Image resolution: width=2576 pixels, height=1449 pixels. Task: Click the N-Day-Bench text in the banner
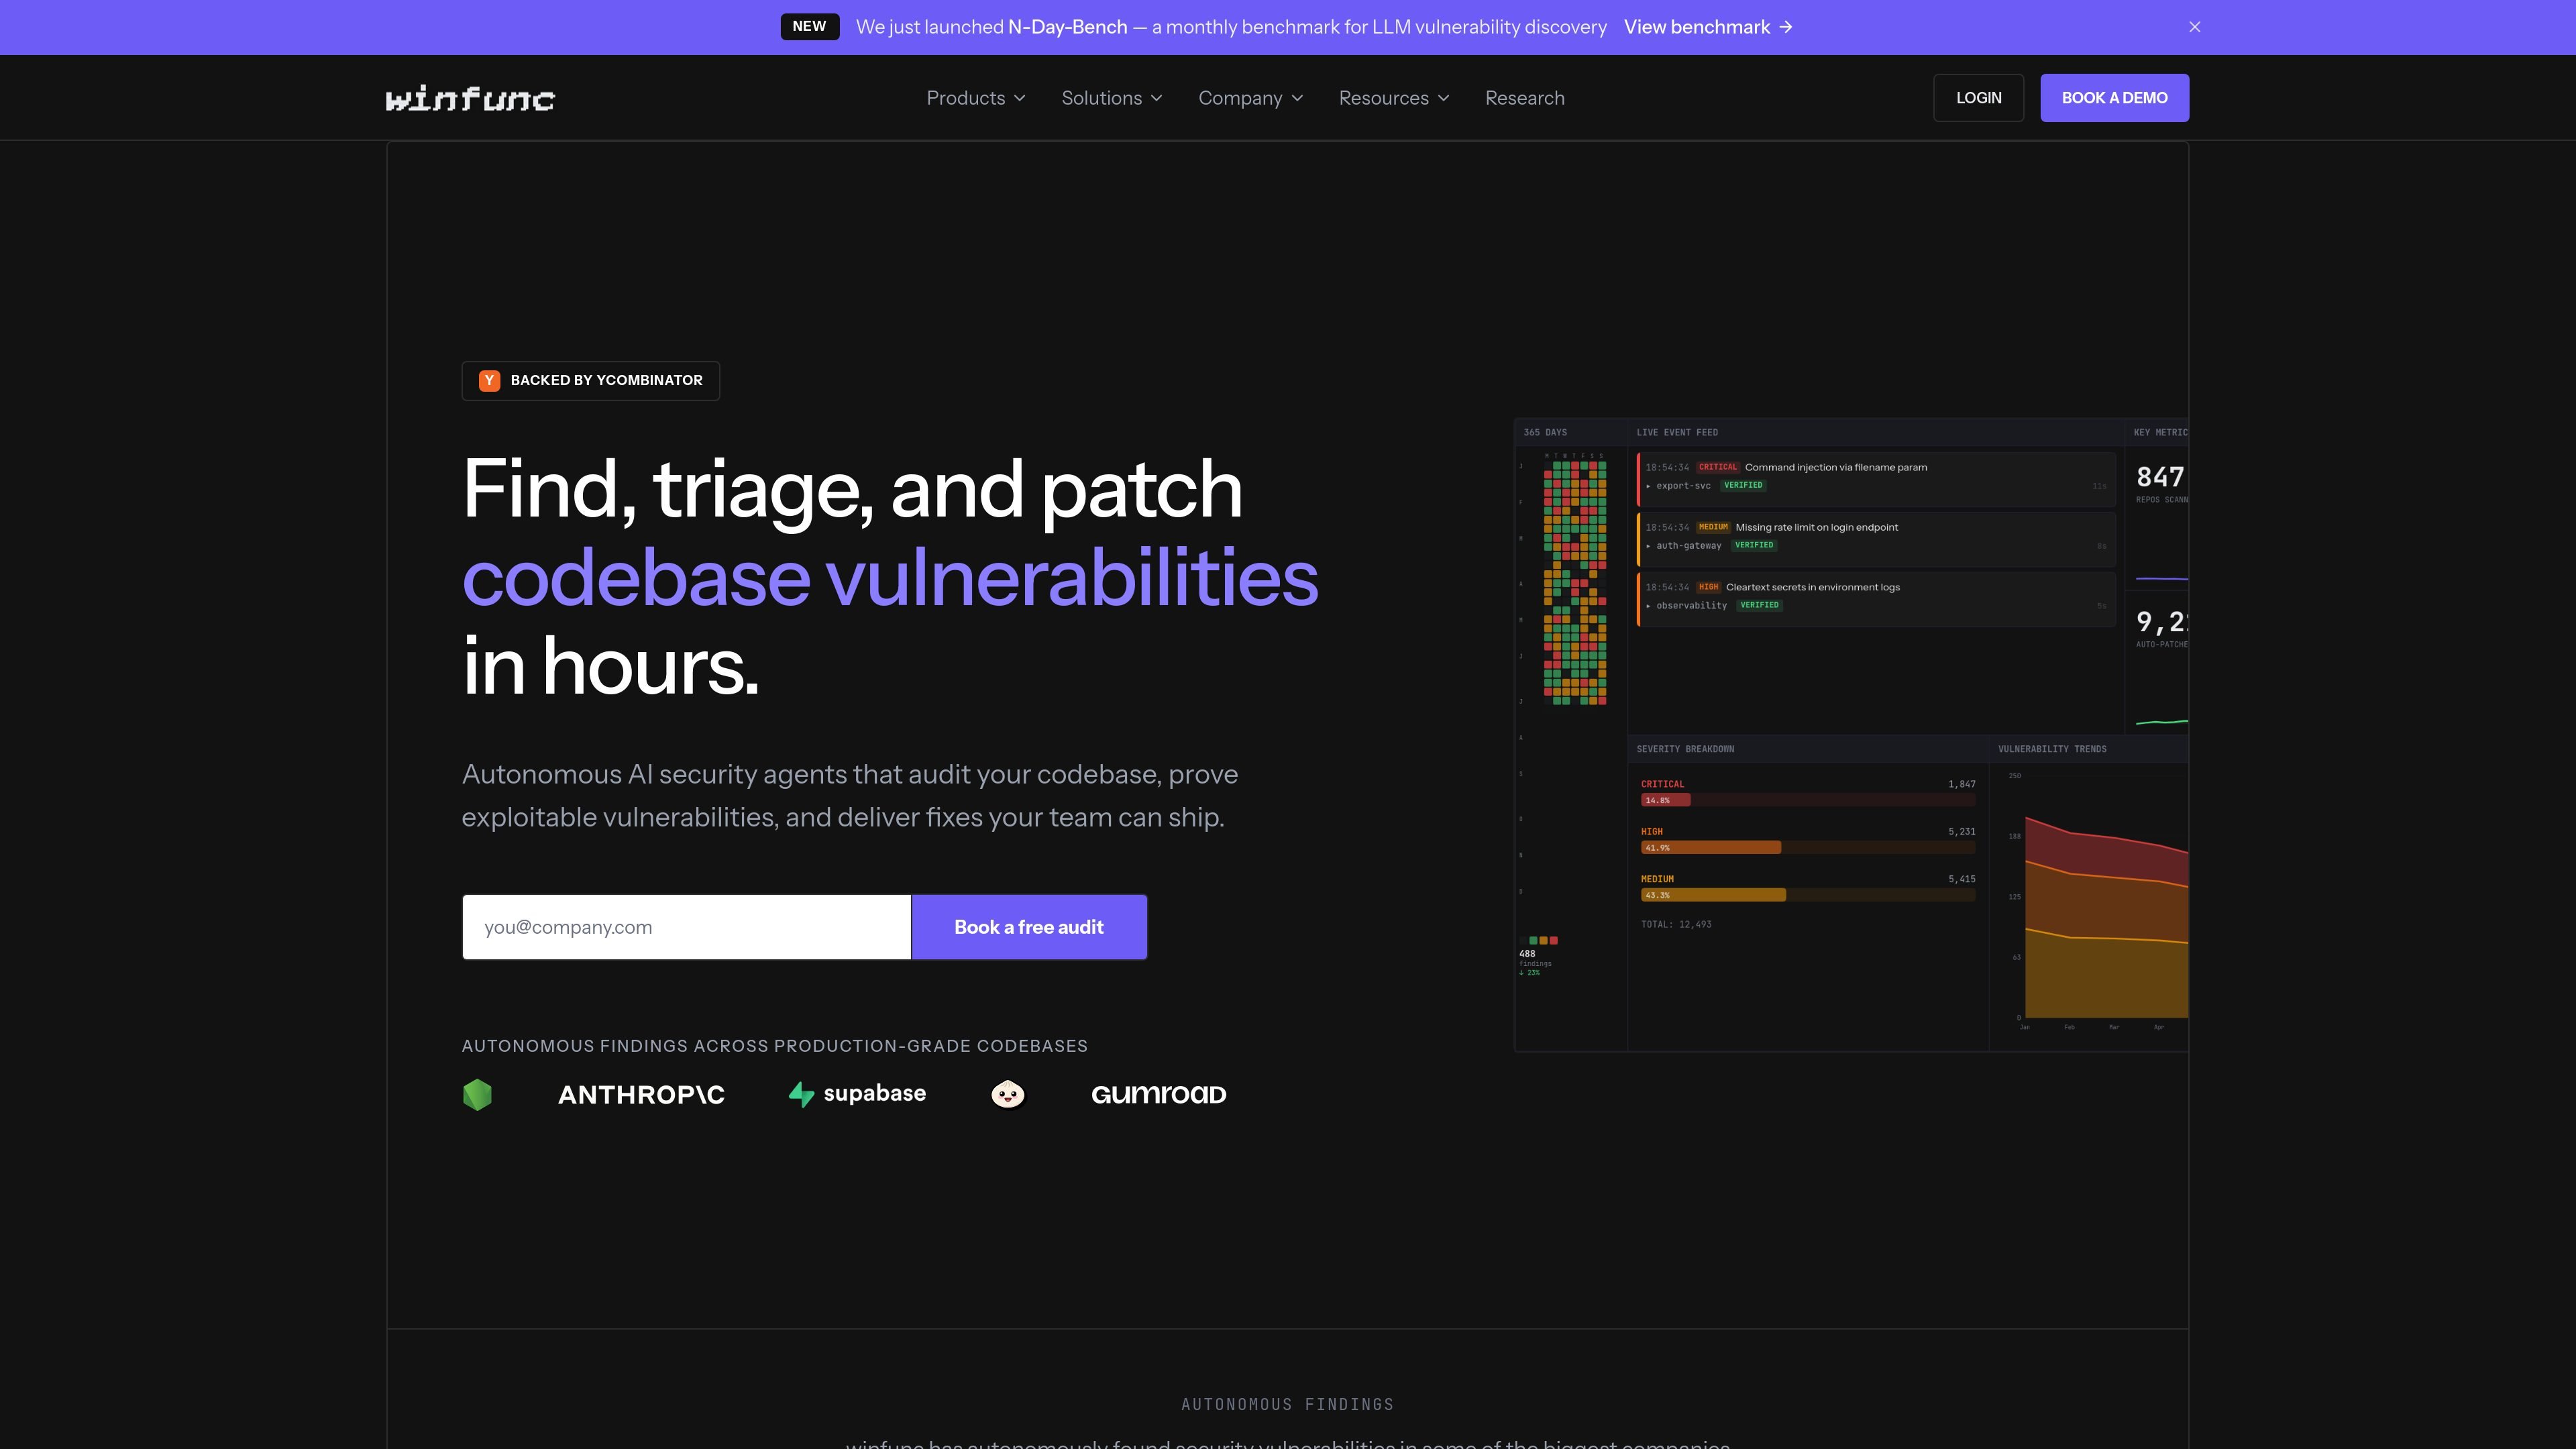click(x=1067, y=27)
